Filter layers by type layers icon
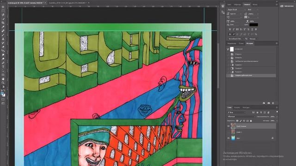The height and width of the screenshot is (166, 296). pos(261,113)
